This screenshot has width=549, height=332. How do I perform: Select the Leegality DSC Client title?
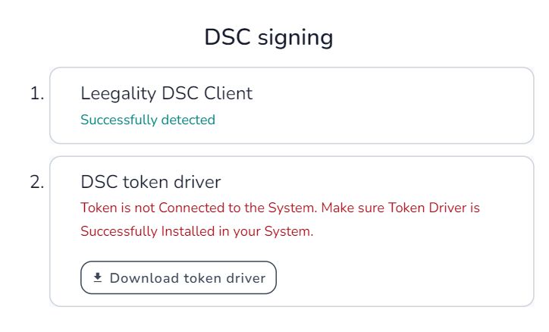[166, 94]
